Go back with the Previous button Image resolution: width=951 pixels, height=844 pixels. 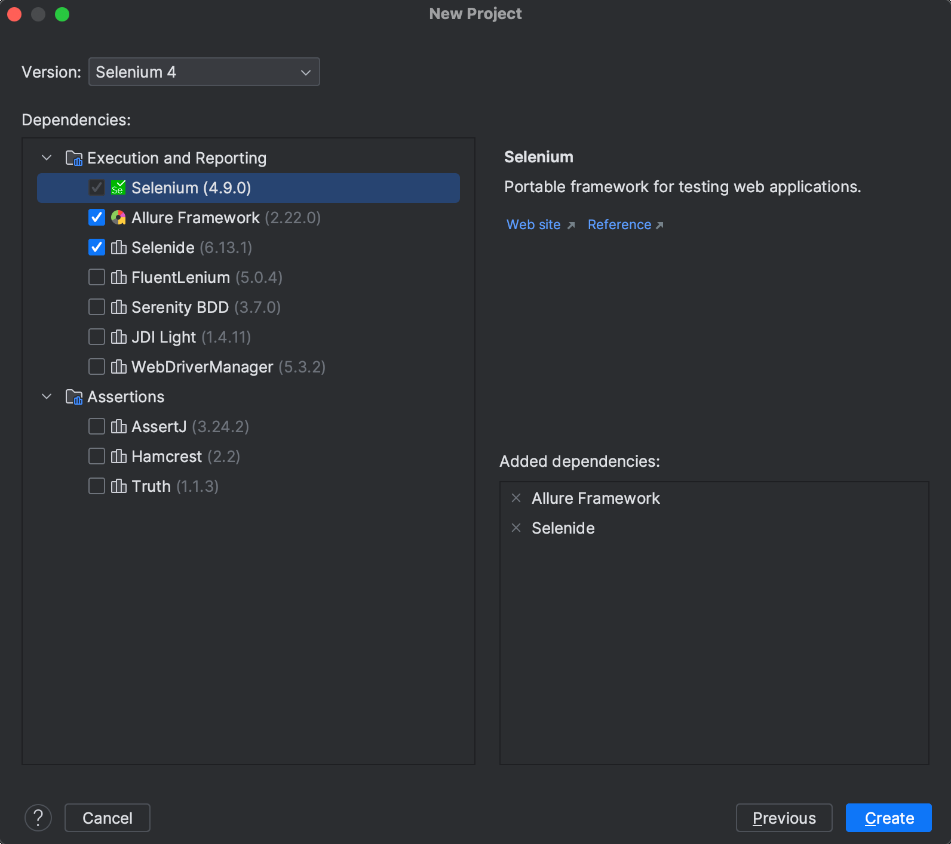(x=784, y=818)
